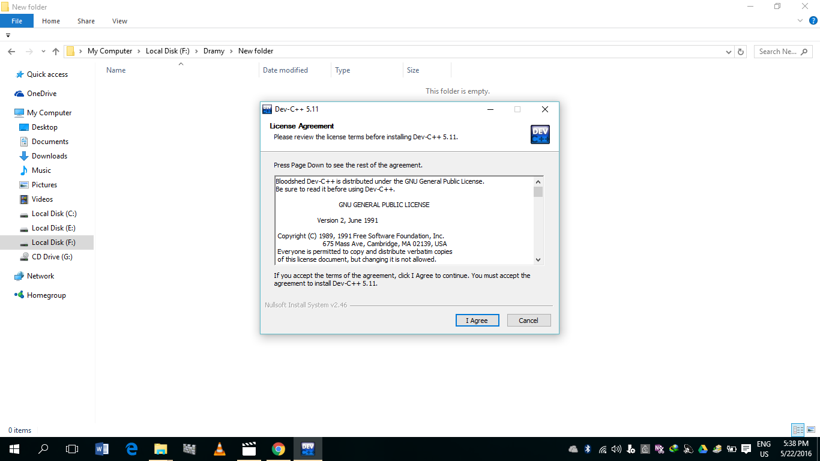Open Explorer help question mark icon

click(x=813, y=20)
